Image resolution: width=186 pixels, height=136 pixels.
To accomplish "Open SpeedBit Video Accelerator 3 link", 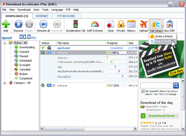I will click(x=156, y=108).
